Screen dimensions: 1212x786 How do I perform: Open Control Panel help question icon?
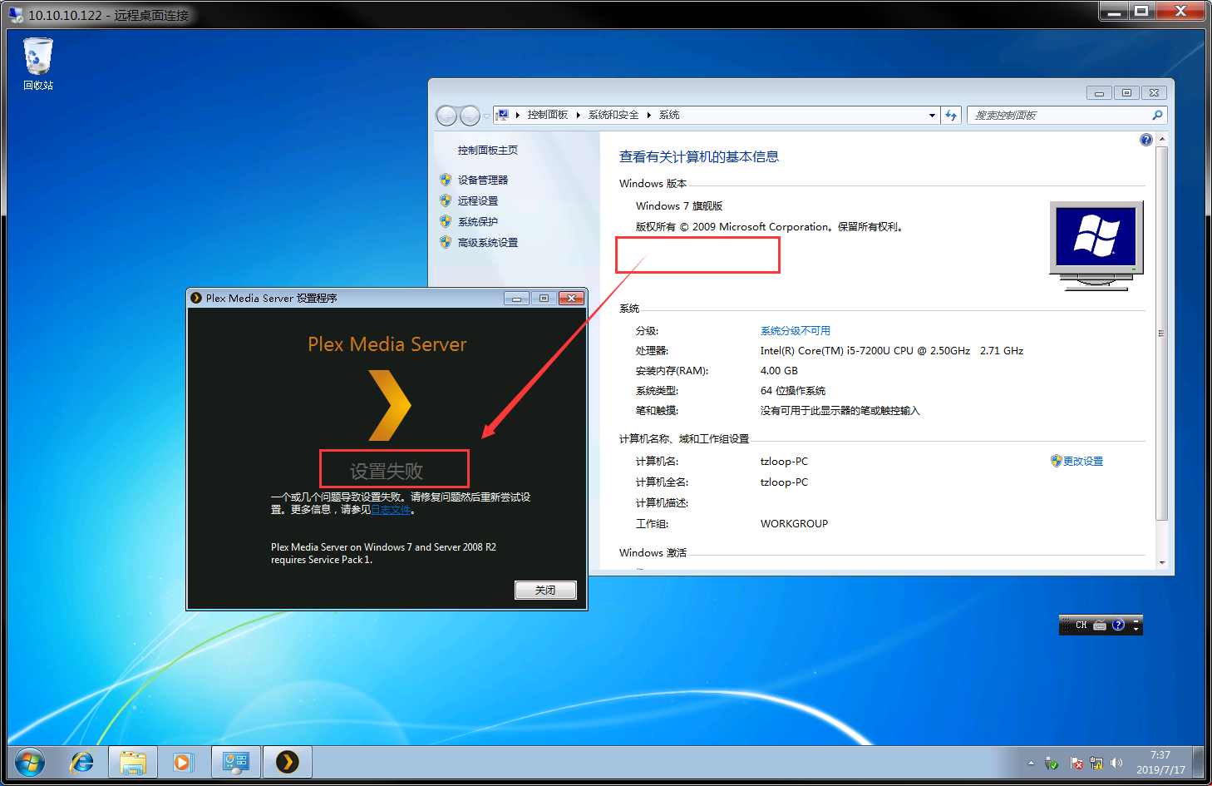coord(1146,140)
